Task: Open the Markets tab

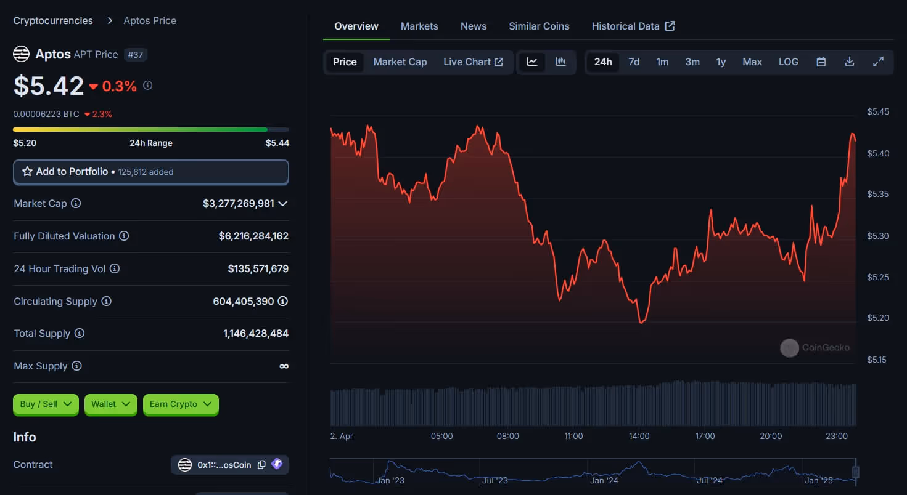Action: click(419, 26)
